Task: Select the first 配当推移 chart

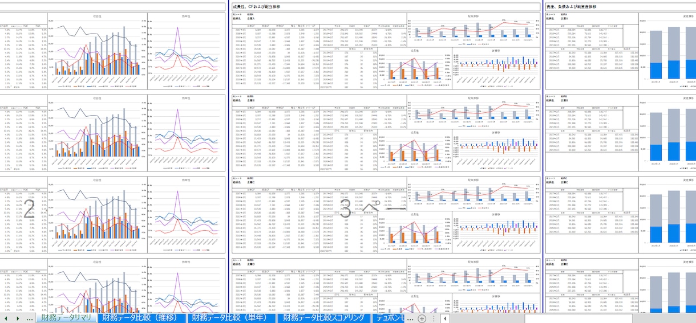Action: pyautogui.click(x=474, y=31)
